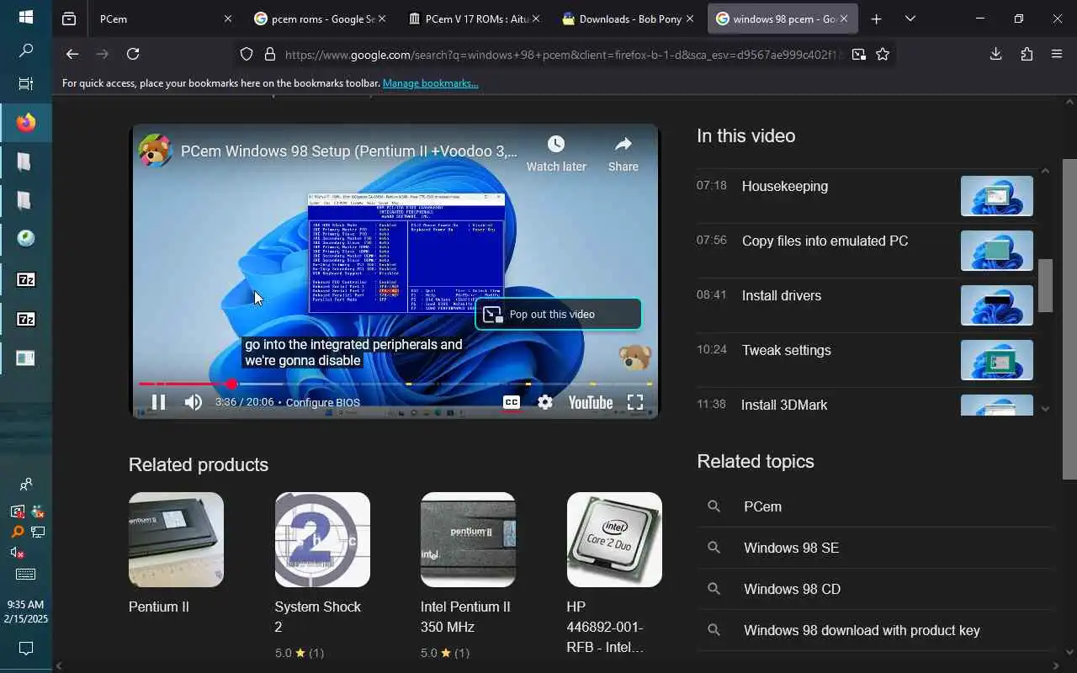List all open tabs dropdown
This screenshot has width=1077, height=673.
point(910,19)
